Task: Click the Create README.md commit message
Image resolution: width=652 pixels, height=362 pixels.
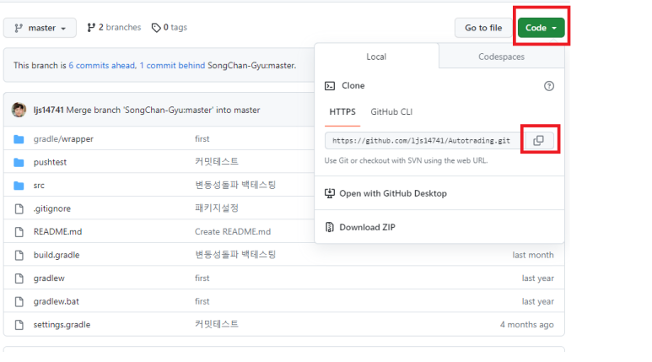Action: click(233, 232)
